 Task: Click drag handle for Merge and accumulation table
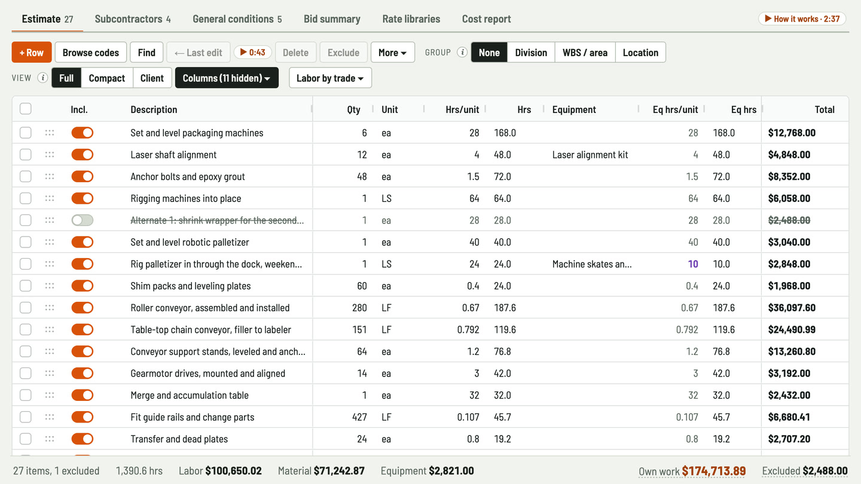pos(50,395)
